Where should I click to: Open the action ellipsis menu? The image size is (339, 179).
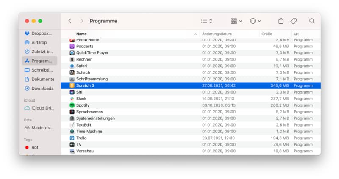coord(256,21)
